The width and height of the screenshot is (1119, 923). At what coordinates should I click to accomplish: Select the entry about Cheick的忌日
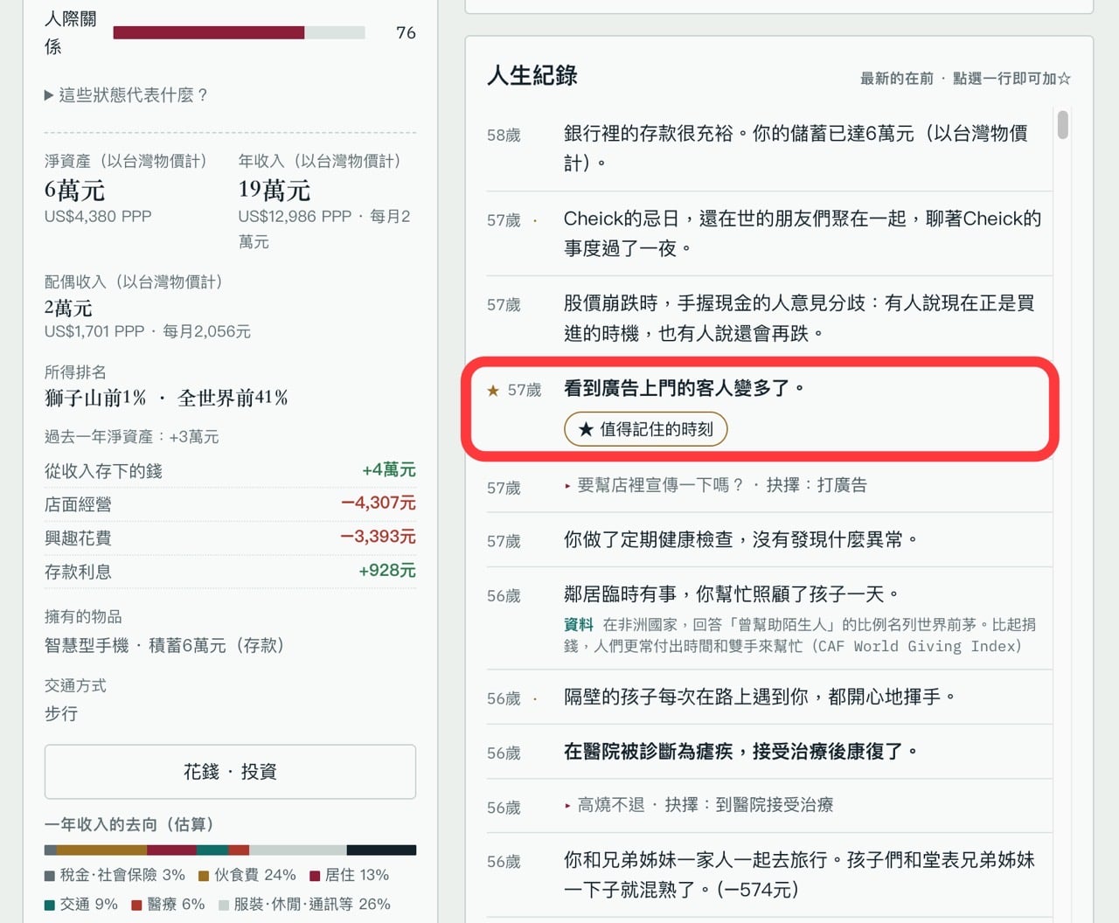(x=769, y=233)
